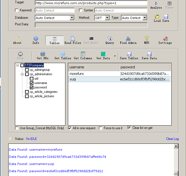Uncheck the username column checkbox

tap(31, 83)
